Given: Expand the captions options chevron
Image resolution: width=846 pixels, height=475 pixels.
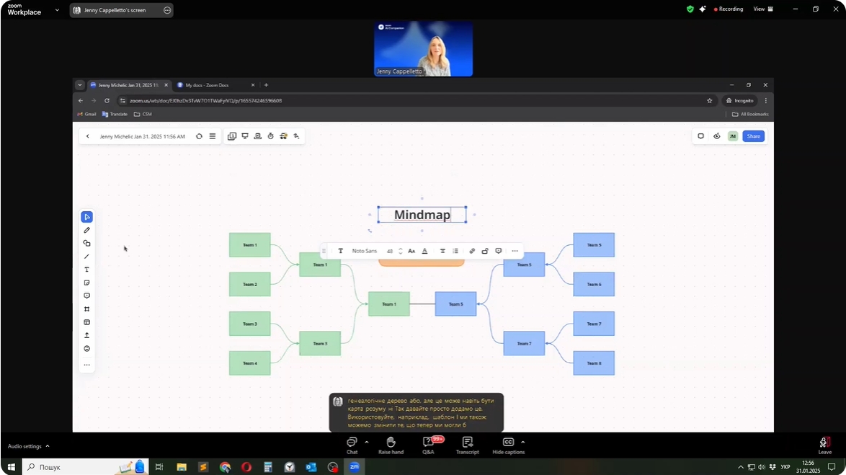Looking at the screenshot, I should [523, 442].
